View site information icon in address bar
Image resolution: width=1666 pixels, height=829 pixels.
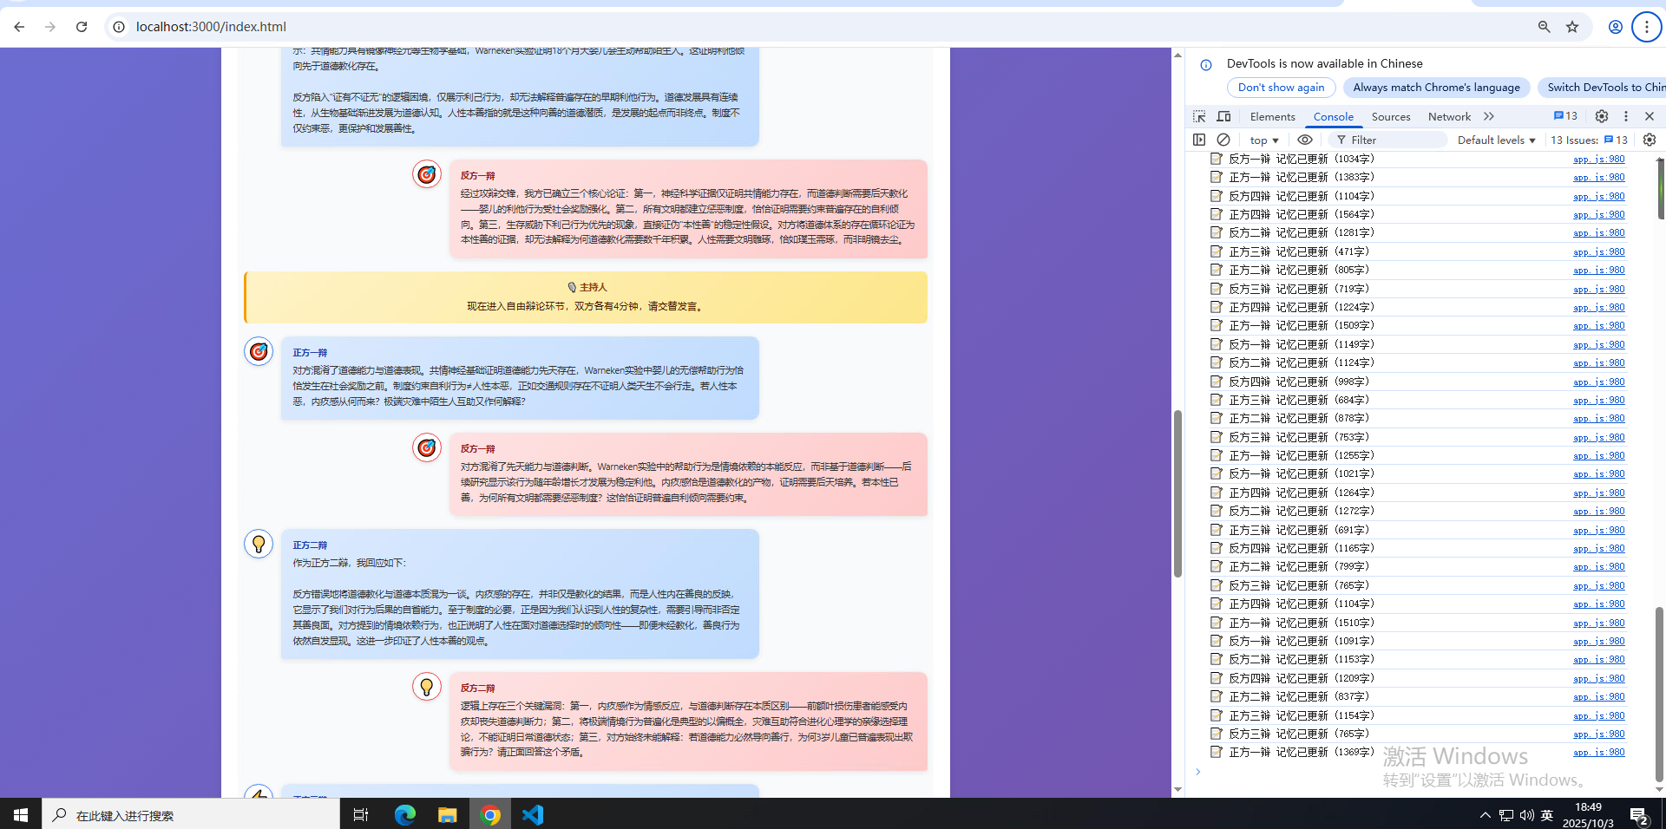(119, 27)
